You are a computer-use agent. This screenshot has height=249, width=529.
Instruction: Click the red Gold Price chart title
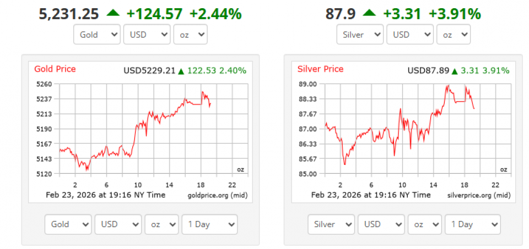[55, 69]
